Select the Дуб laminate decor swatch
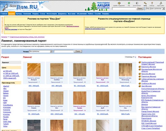This screenshot has height=131, width=166. coord(103,98)
